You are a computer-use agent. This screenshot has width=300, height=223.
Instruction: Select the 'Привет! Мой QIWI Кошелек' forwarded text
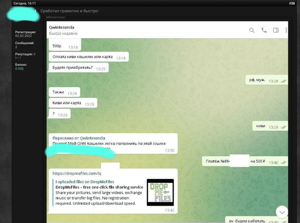(x=109, y=143)
